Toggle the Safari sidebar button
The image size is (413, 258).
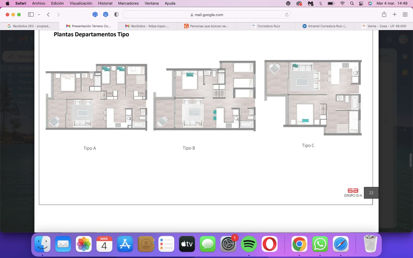31,15
